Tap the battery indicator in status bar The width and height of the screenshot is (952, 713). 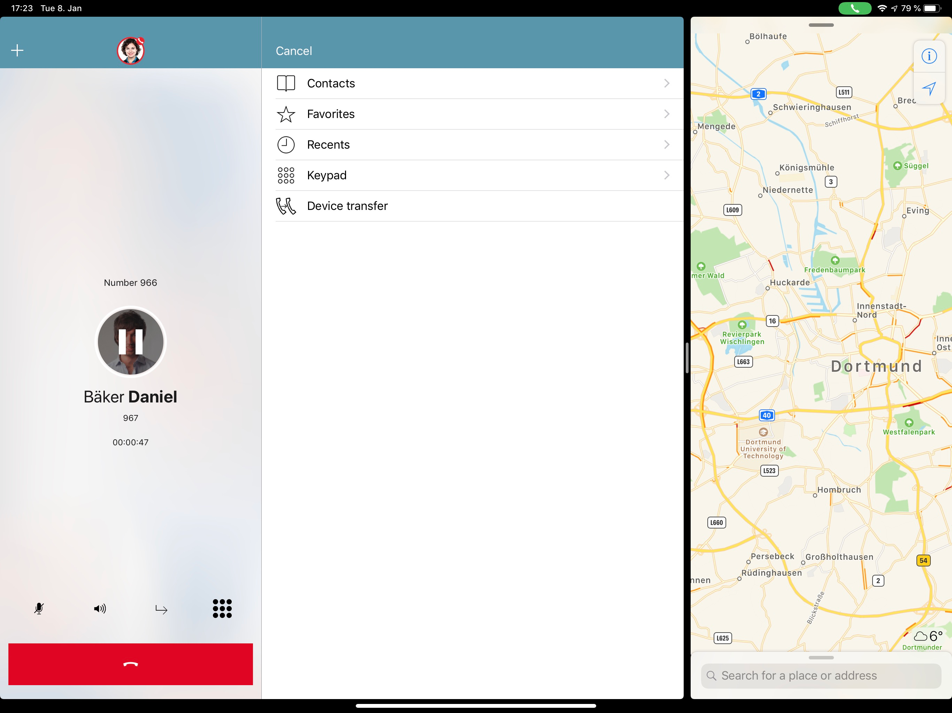[932, 8]
